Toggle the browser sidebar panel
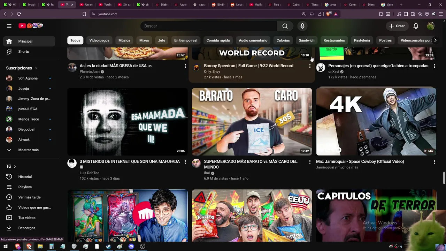Image resolution: width=446 pixels, height=251 pixels. click(406, 14)
